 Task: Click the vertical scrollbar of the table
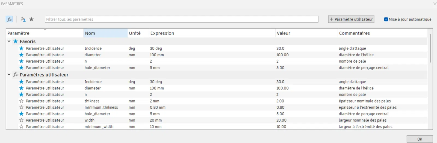430,48
